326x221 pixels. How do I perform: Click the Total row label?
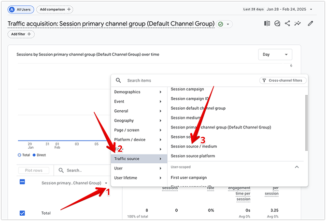[x=46, y=213]
